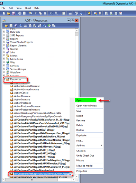Select History in the context menu
Screen dimensions: 136x183
point(80,160)
